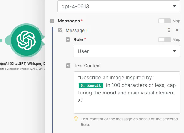
Task: Click inside the Text Content prompt box
Action: (127, 93)
